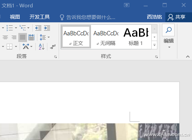
Task: Open paragraph settings dialog launcher
Action: click(x=55, y=57)
